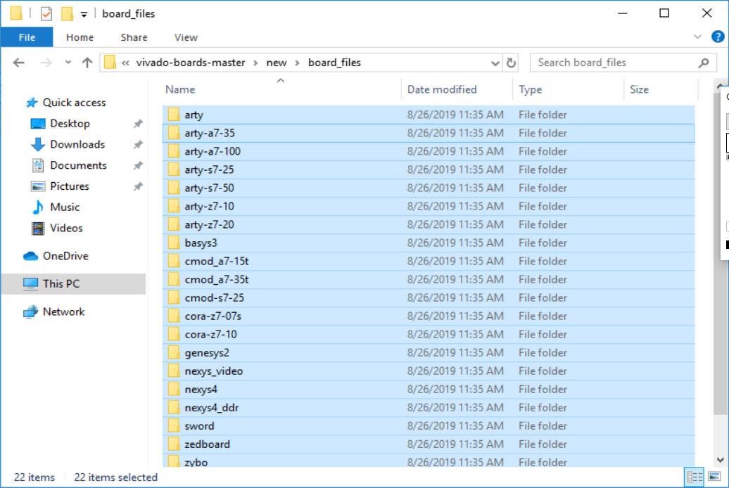Click the Properties quick access toolbar icon
This screenshot has height=488, width=729.
[x=46, y=13]
